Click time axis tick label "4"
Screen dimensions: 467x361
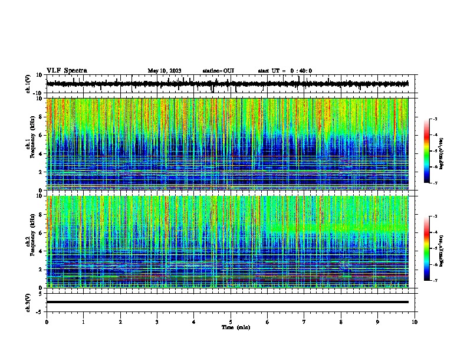point(194,322)
